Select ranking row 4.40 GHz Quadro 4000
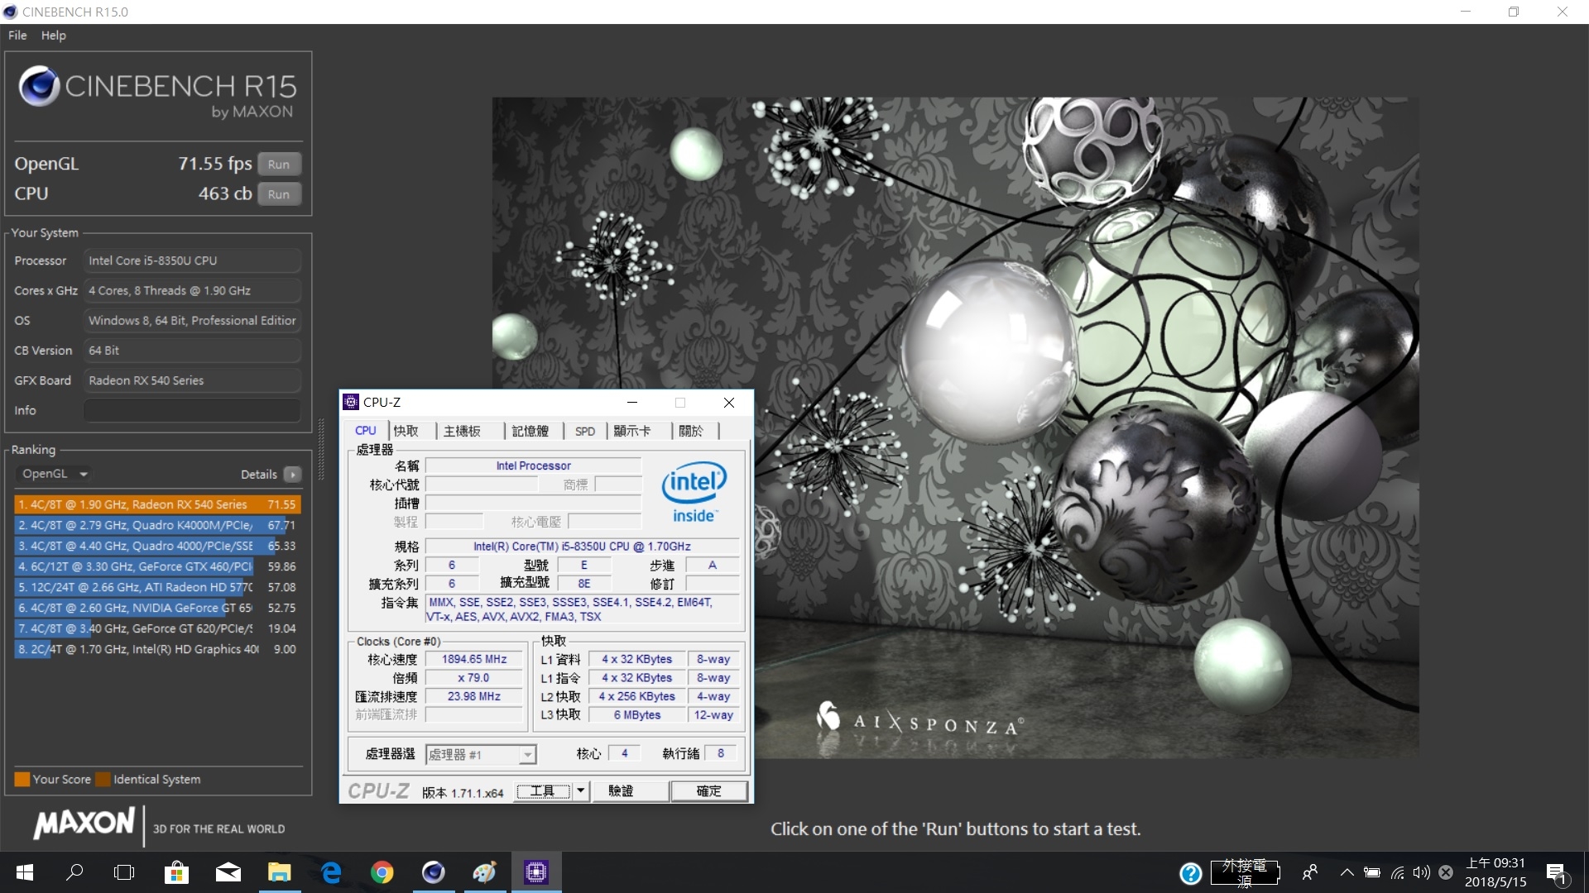Screen dimensions: 1589x893 [157, 546]
